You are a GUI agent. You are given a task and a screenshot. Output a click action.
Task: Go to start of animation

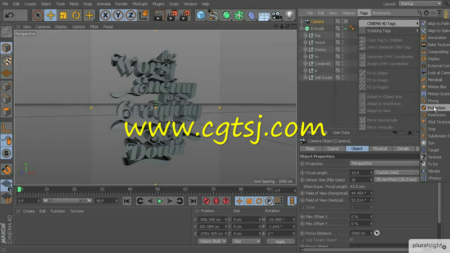point(127,201)
